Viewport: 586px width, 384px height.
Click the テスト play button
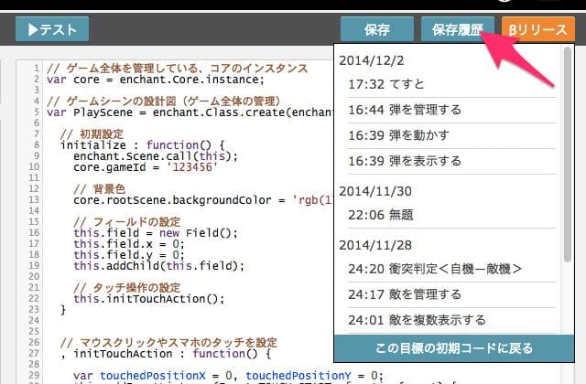pyautogui.click(x=52, y=29)
